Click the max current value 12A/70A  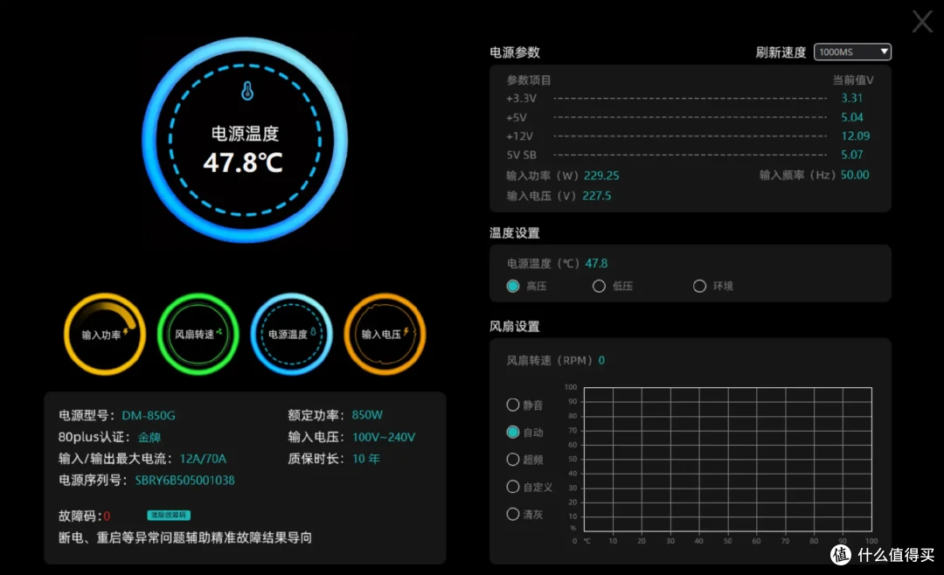[203, 459]
